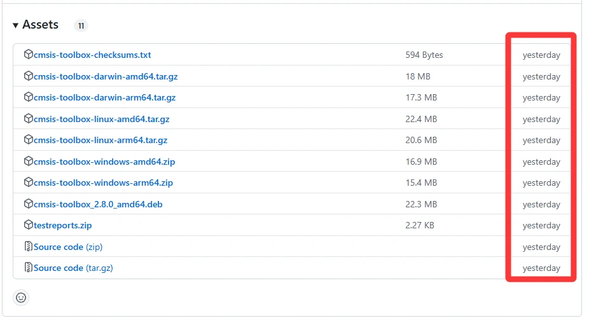Viewport: 589px width, 325px height.
Task: Click the package icon beside cmsis-toolbox-checksums.txt
Action: [28, 55]
